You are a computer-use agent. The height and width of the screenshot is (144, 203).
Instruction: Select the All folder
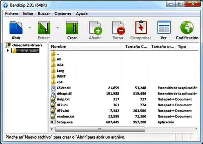click(56, 59)
